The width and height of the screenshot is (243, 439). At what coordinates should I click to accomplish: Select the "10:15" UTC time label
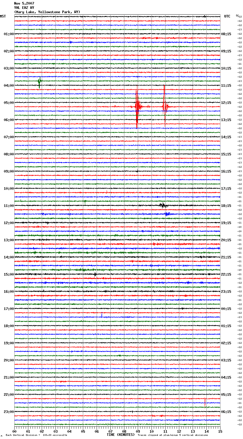coord(226,68)
